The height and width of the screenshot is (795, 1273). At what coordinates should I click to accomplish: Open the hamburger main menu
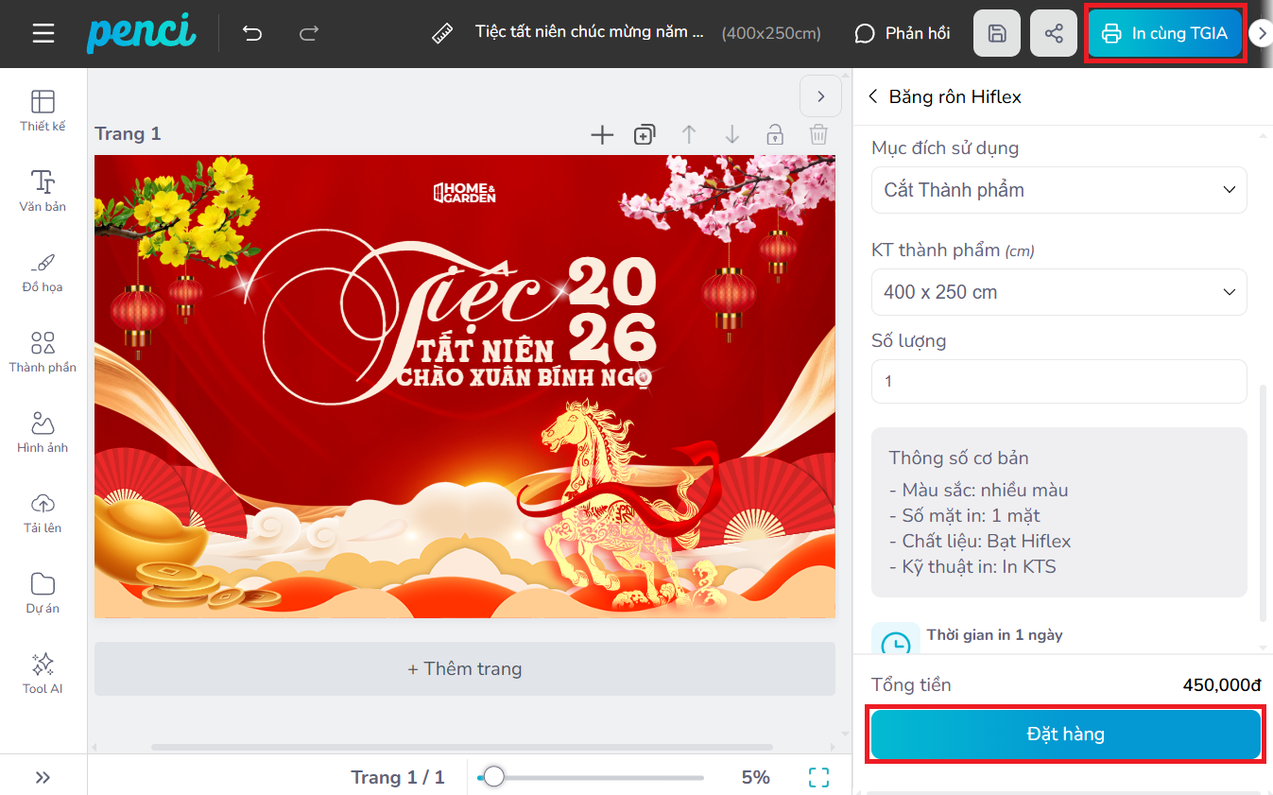pyautogui.click(x=43, y=34)
